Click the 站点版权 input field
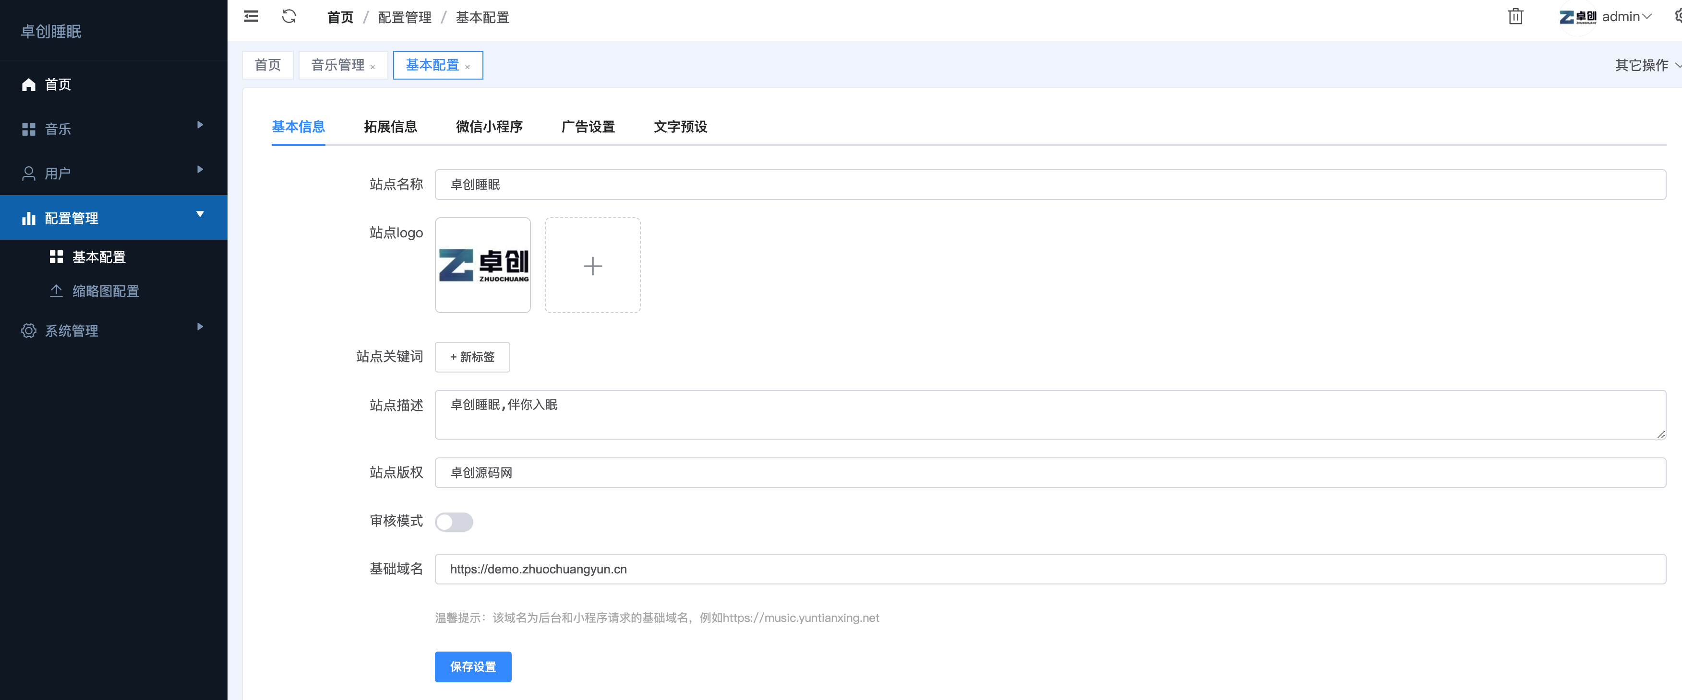1682x700 pixels. pyautogui.click(x=1050, y=473)
